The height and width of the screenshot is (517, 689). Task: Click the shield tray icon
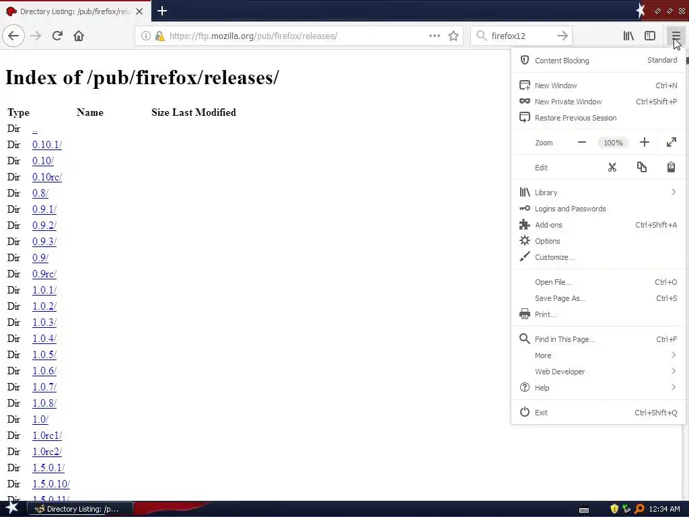coord(614,509)
